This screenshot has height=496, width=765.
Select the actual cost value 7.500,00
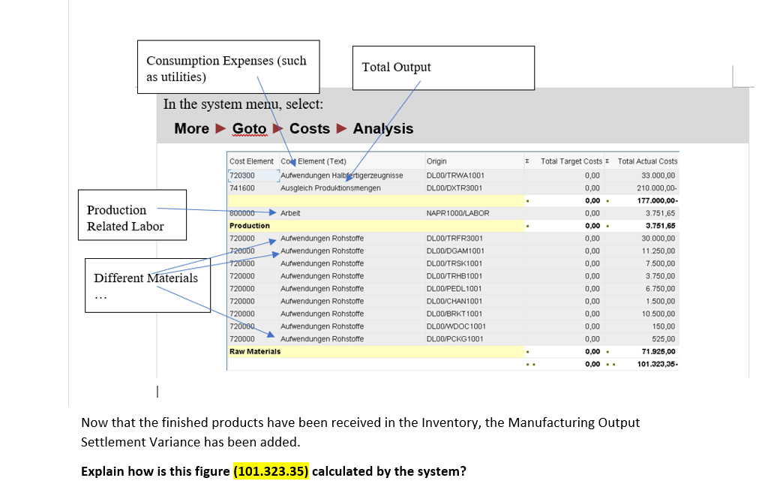tap(660, 263)
